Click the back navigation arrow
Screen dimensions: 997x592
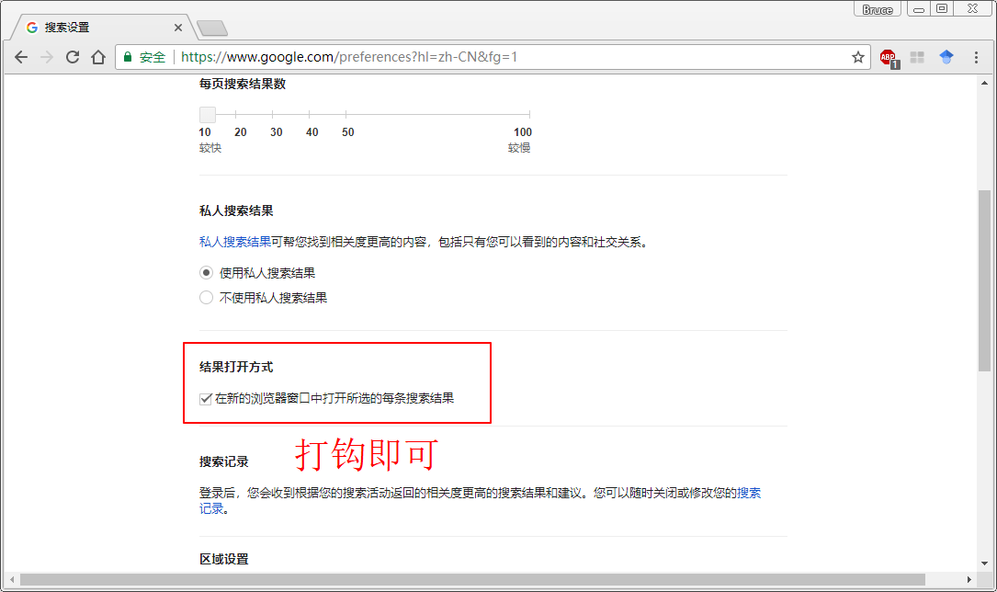pyautogui.click(x=21, y=57)
